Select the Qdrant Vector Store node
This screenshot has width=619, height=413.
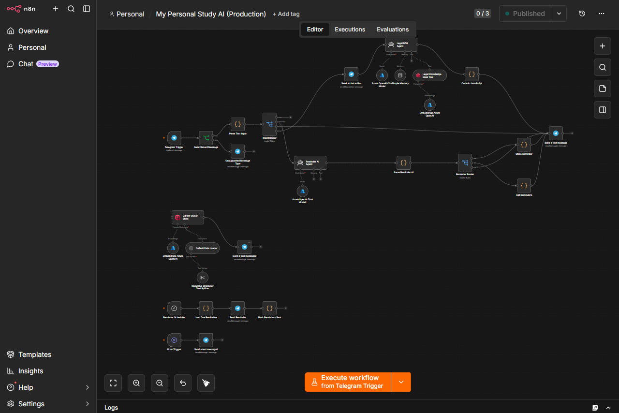pos(188,218)
